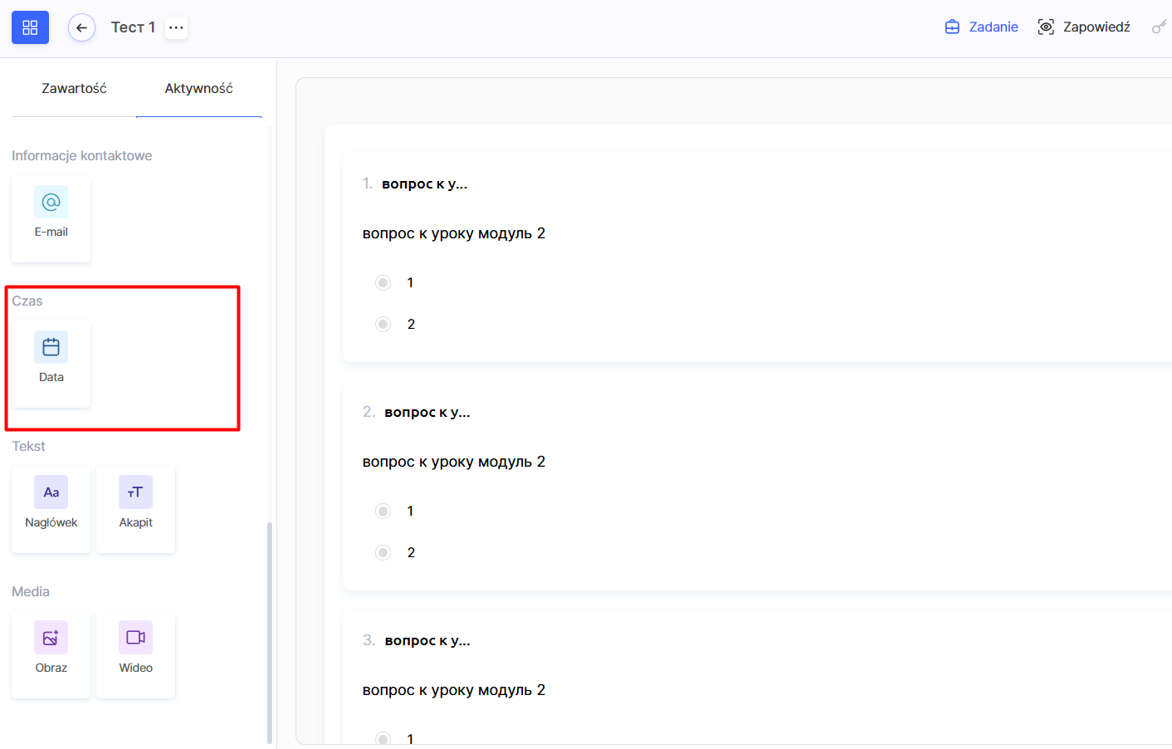Click the key icon in top bar
The width and height of the screenshot is (1172, 749).
pyautogui.click(x=1159, y=27)
